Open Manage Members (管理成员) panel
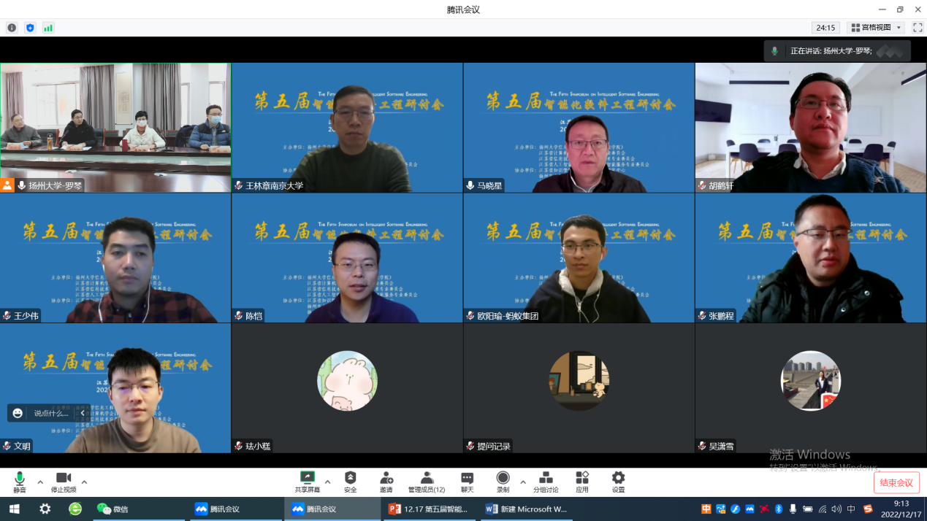The width and height of the screenshot is (927, 521). (x=426, y=481)
